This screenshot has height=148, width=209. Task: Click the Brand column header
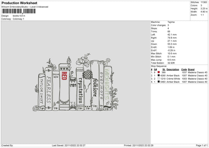191,69
